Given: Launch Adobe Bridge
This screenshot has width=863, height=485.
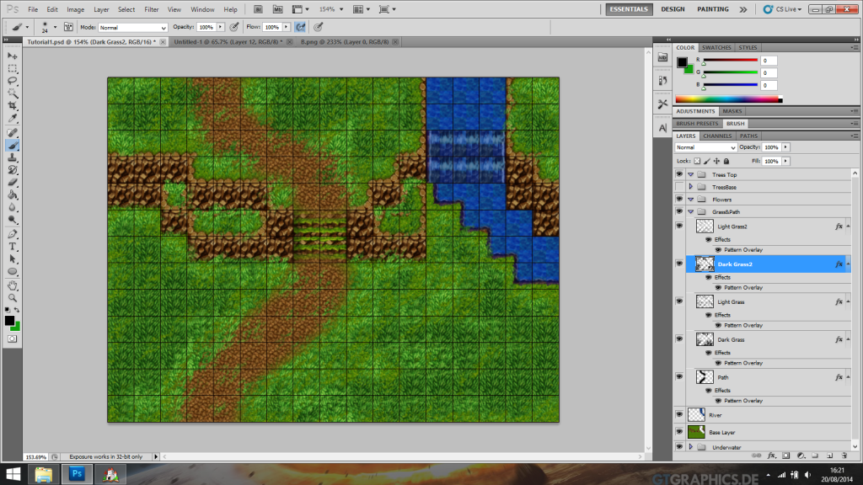Looking at the screenshot, I should pyautogui.click(x=258, y=9).
